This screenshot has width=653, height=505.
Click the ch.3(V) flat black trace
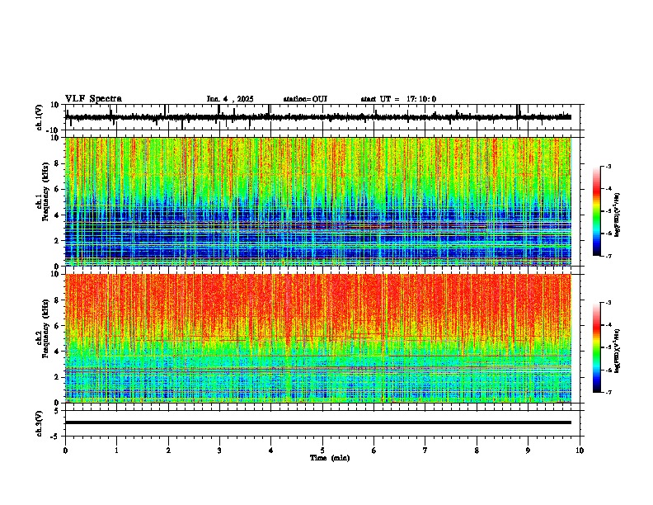[x=318, y=422]
